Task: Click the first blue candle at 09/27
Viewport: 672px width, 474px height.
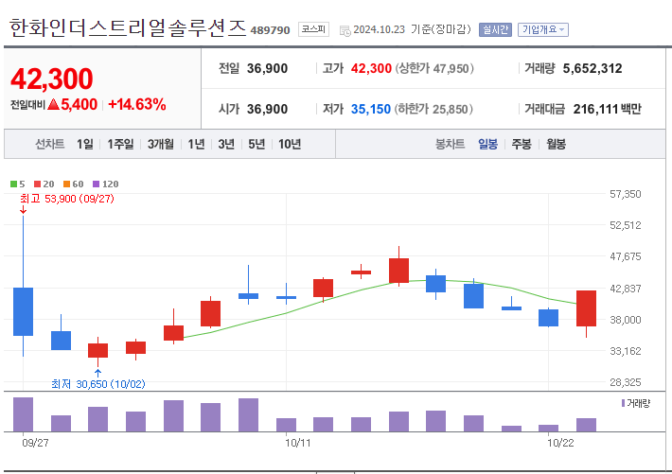Action: pyautogui.click(x=23, y=311)
